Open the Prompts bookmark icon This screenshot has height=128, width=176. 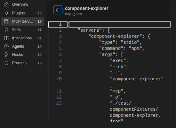[x=6, y=63]
